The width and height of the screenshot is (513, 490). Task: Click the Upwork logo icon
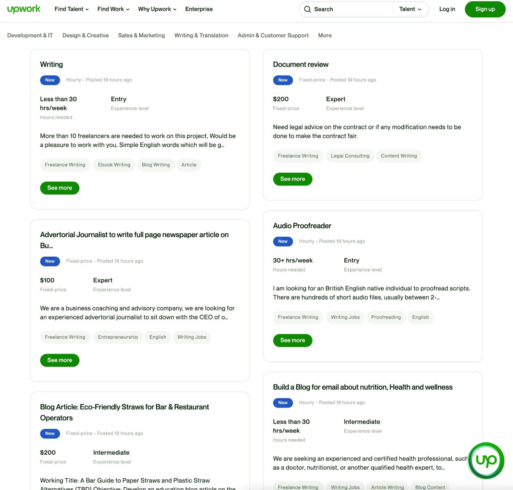tap(24, 9)
